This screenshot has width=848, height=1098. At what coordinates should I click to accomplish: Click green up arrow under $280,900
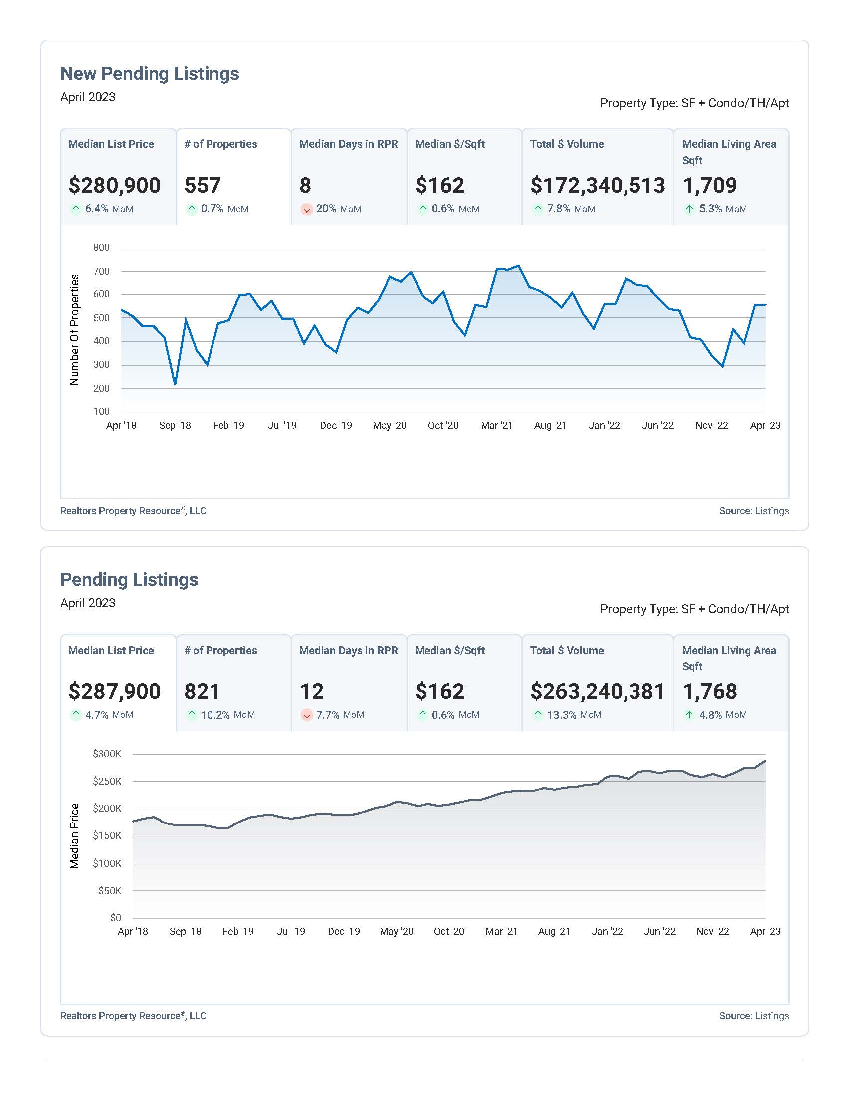tap(76, 209)
